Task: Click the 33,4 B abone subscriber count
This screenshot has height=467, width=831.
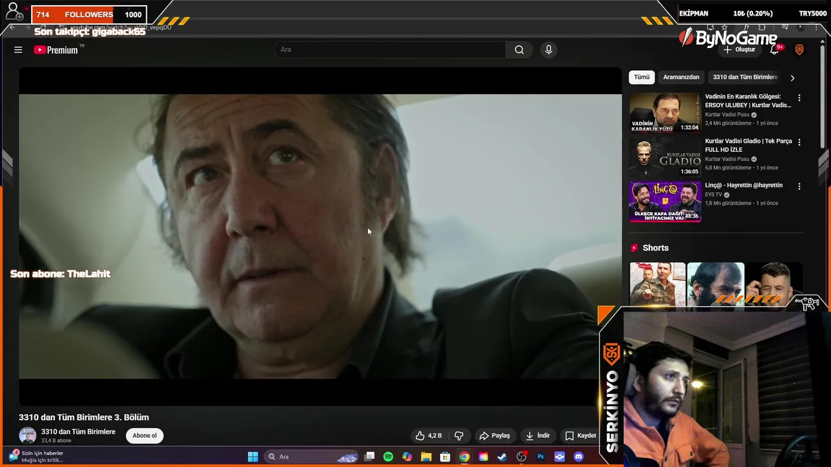Action: (56, 441)
